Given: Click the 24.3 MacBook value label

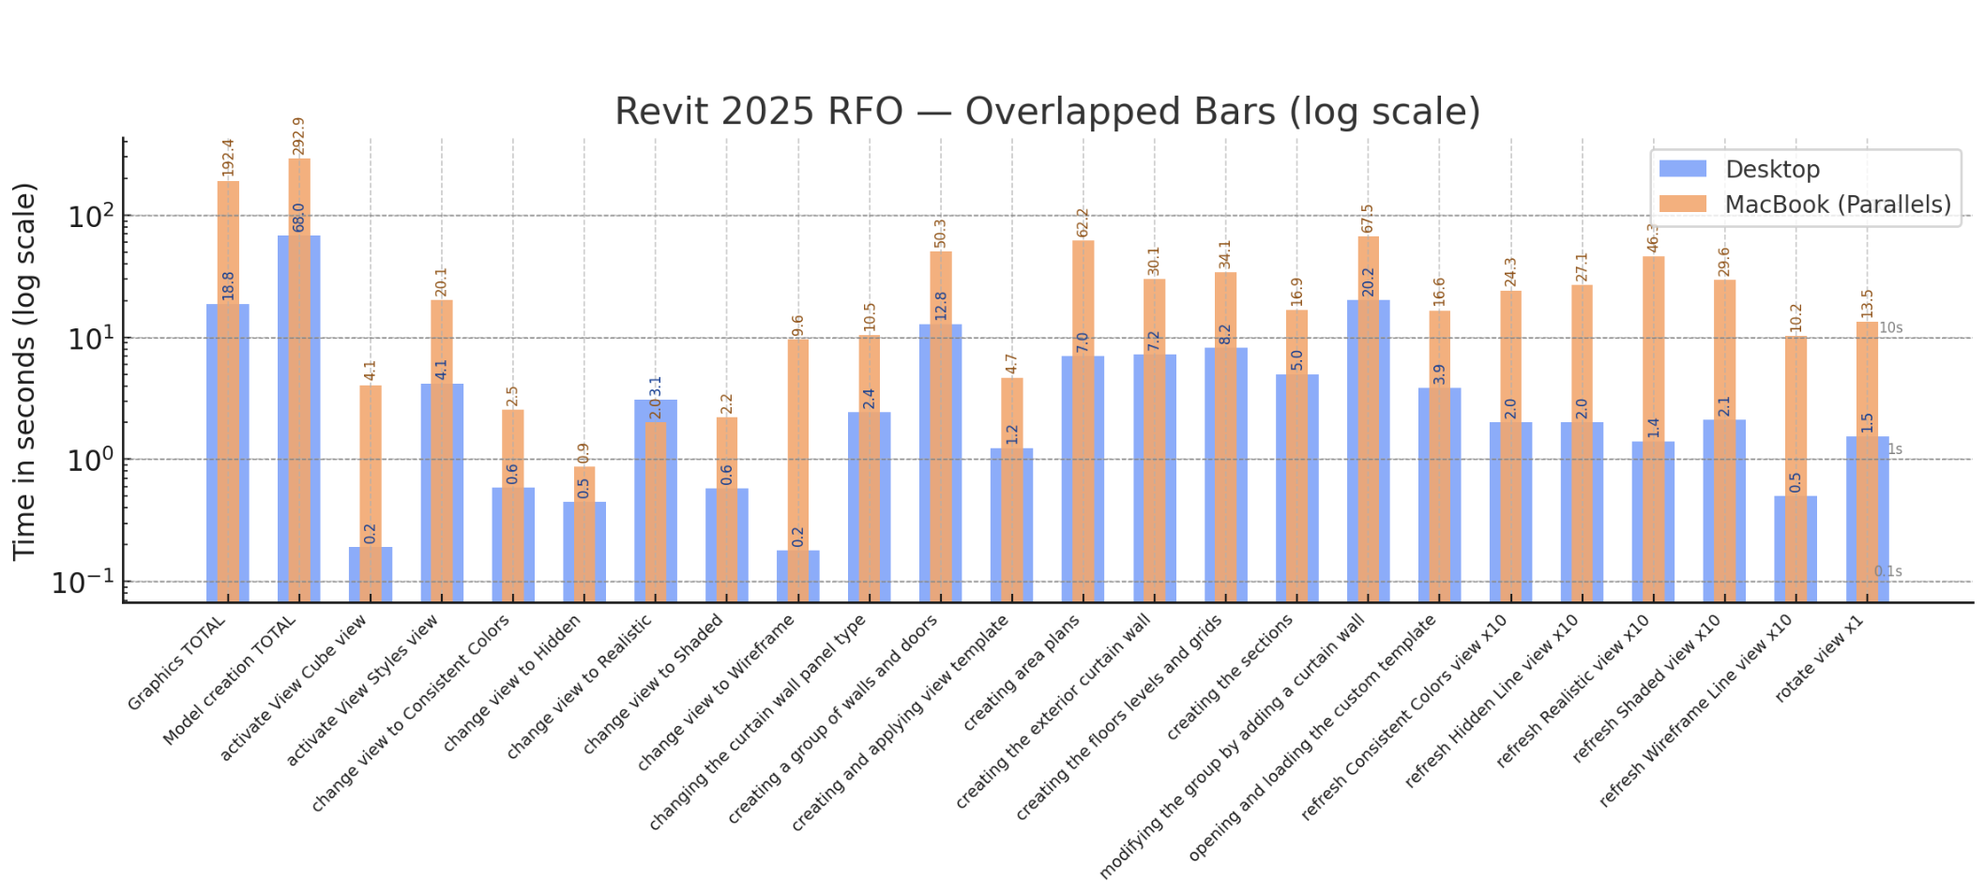Looking at the screenshot, I should 1511,273.
